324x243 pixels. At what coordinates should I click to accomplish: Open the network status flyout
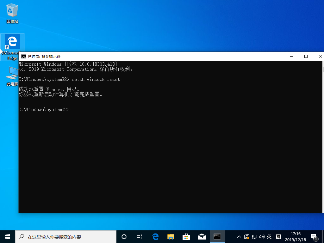point(254,236)
